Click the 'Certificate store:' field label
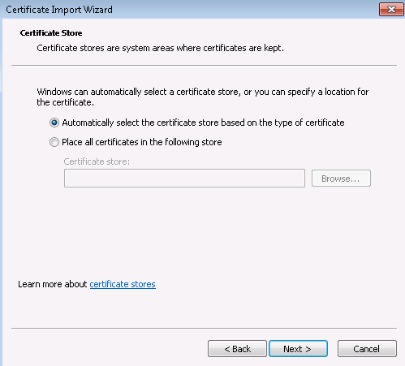The width and height of the screenshot is (405, 366). point(97,161)
